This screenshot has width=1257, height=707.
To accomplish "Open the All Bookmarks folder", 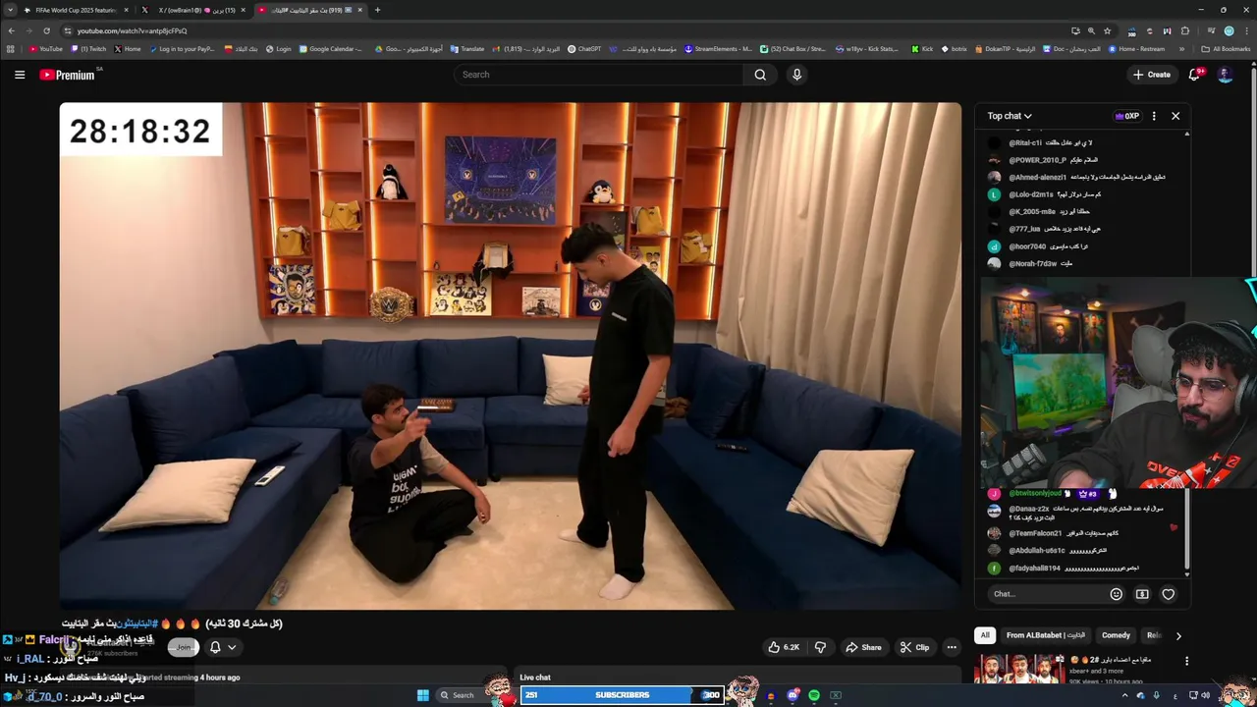I will 1226,48.
